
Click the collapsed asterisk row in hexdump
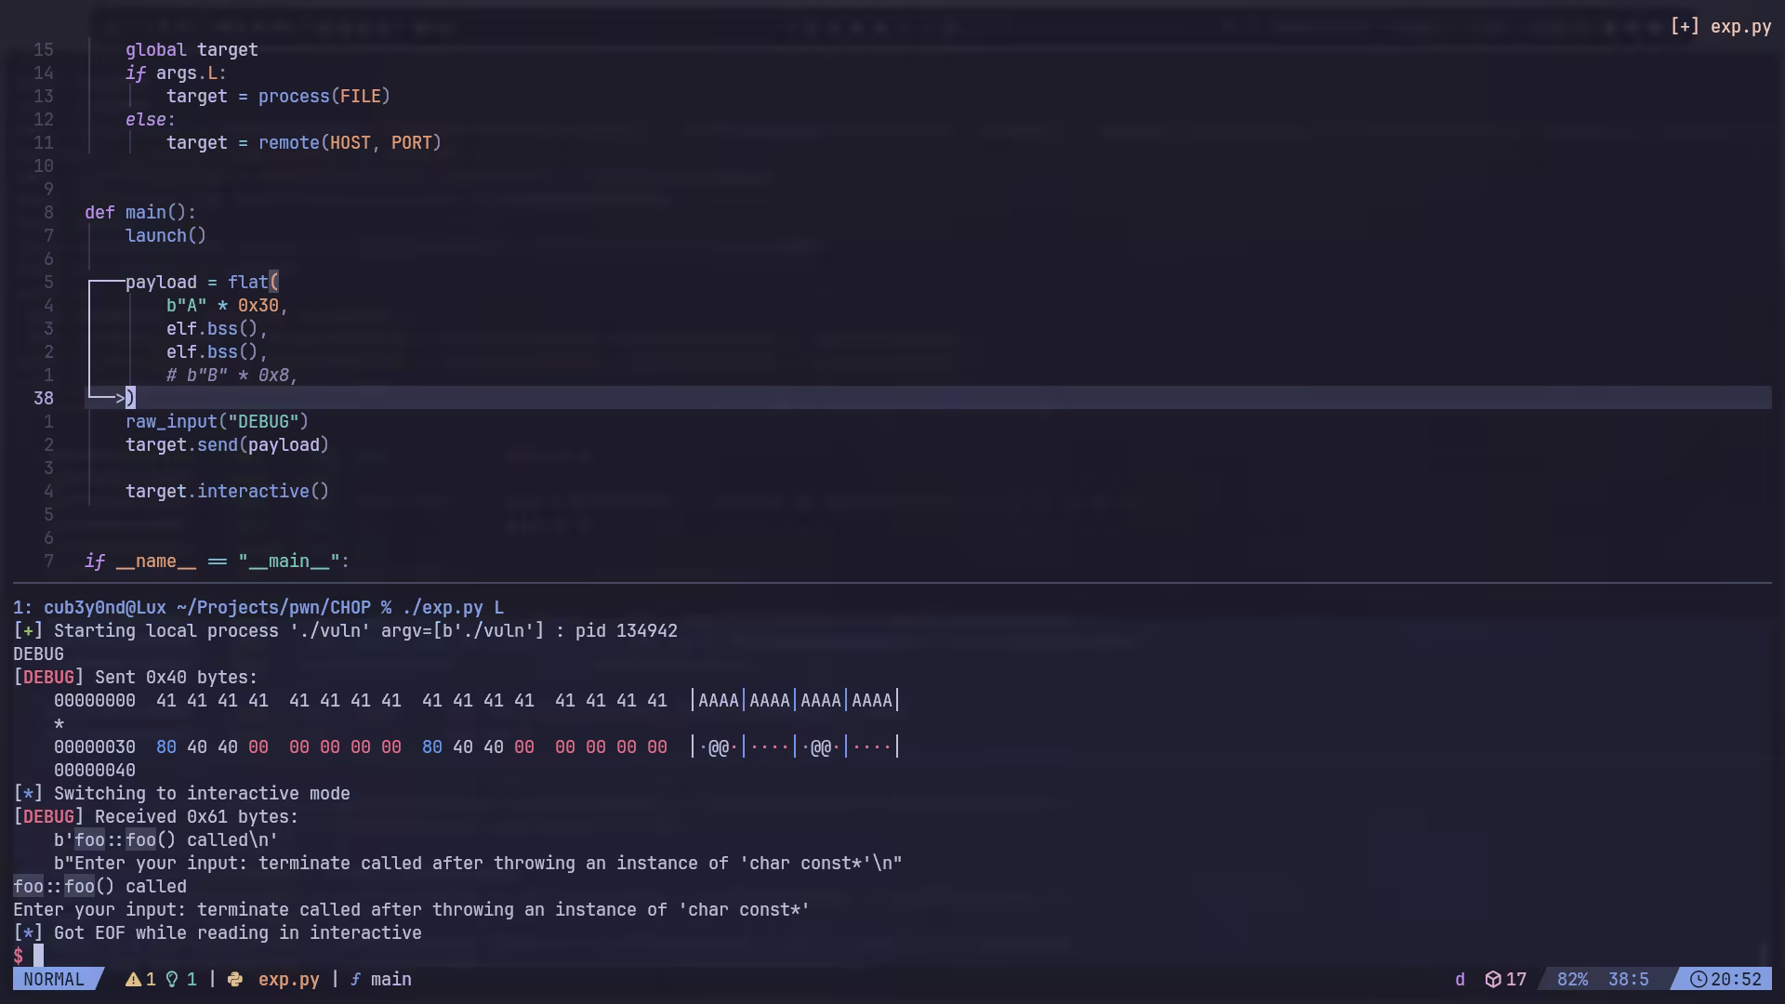[59, 724]
